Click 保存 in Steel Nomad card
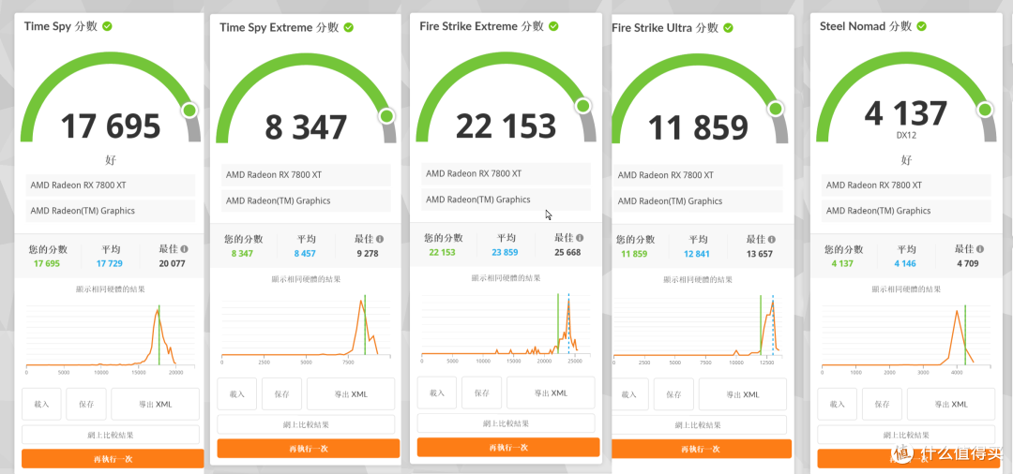The height and width of the screenshot is (474, 1013). tap(882, 404)
